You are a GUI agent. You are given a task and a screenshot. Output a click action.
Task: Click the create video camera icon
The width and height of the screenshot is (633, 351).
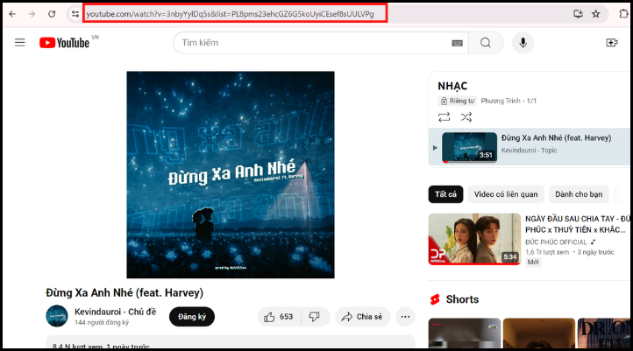[x=612, y=43]
